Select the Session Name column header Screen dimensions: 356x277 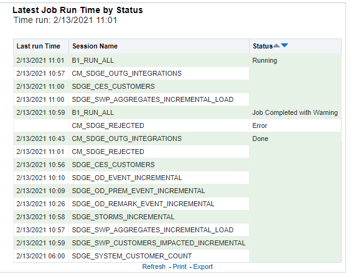[x=95, y=46]
